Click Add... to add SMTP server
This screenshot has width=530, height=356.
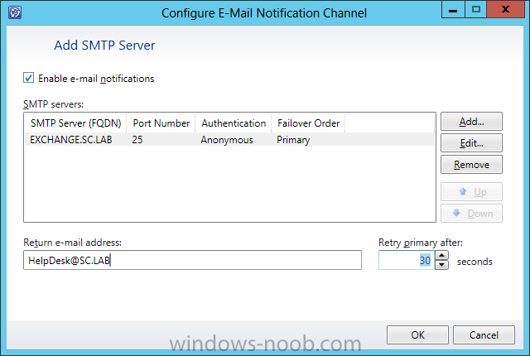tap(471, 122)
